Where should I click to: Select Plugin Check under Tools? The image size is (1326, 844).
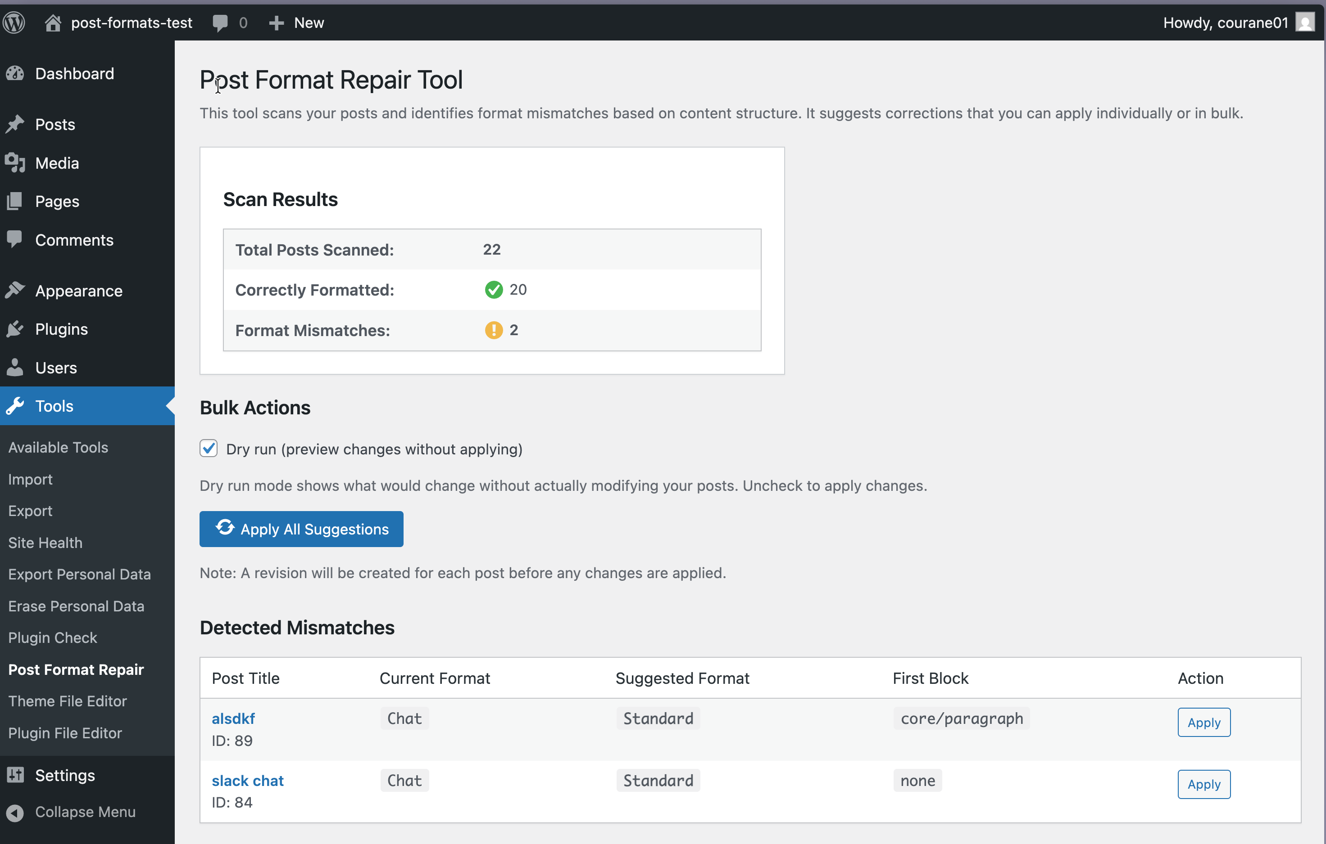(x=52, y=637)
